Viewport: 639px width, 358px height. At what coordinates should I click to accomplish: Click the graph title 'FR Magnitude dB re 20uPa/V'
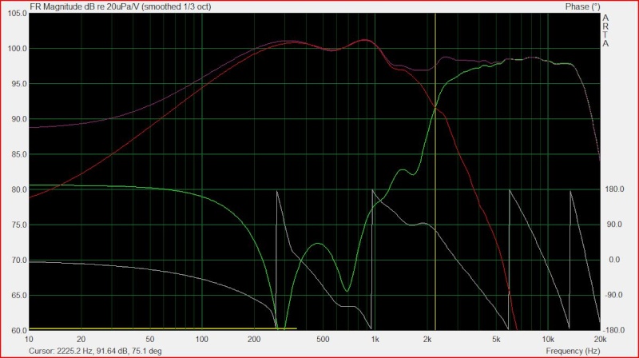pyautogui.click(x=85, y=6)
